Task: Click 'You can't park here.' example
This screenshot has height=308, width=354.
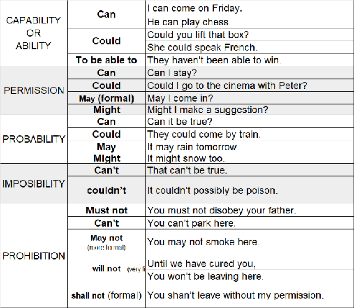Action: point(192,223)
